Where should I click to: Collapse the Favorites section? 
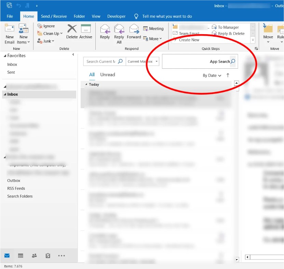pyautogui.click(x=5, y=56)
